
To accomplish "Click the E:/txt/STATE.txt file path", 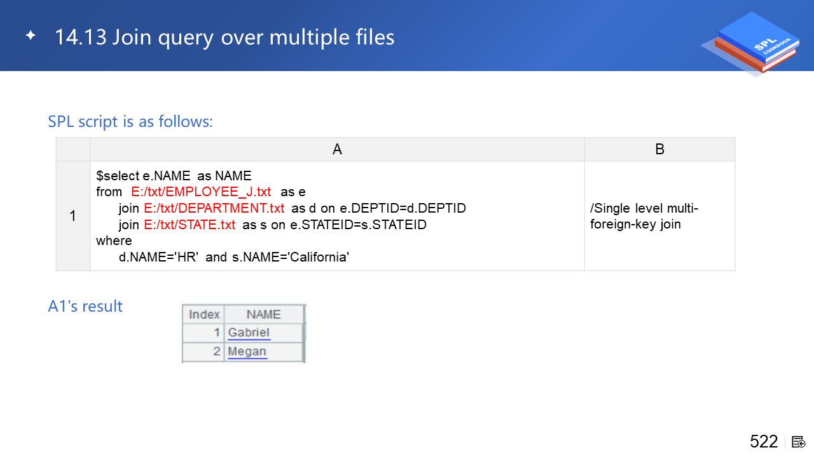I will click(190, 225).
